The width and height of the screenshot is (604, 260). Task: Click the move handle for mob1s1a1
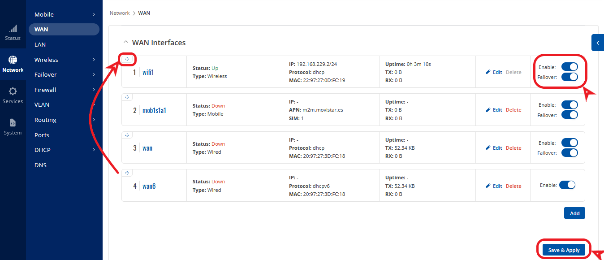(x=127, y=97)
